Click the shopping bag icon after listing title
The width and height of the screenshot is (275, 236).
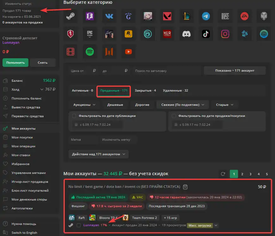(x=185, y=187)
